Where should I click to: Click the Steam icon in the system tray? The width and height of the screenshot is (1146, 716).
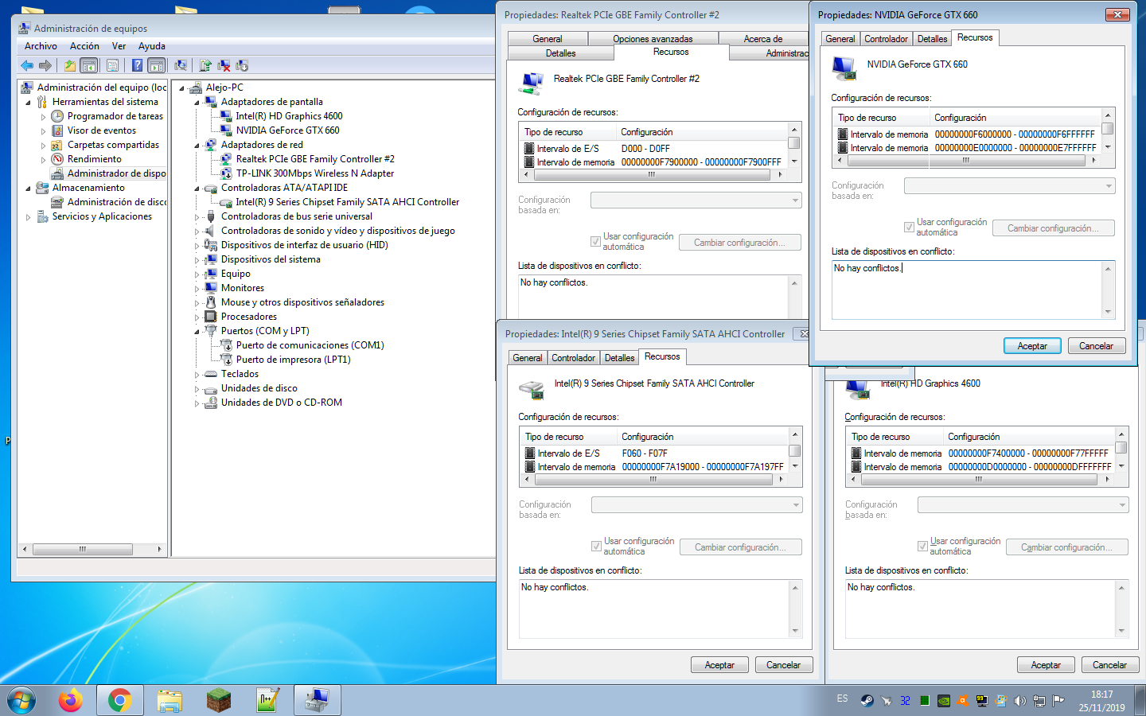coord(867,701)
